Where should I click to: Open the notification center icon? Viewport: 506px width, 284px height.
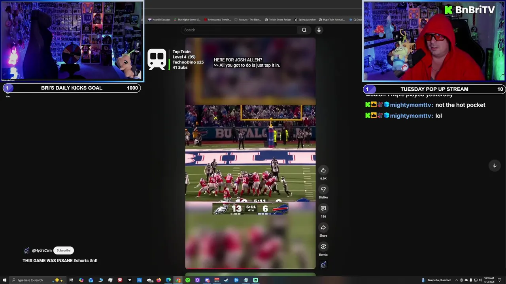click(499, 280)
